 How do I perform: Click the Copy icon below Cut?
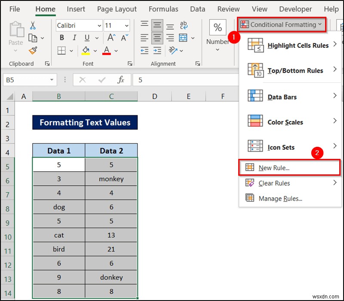point(32,38)
